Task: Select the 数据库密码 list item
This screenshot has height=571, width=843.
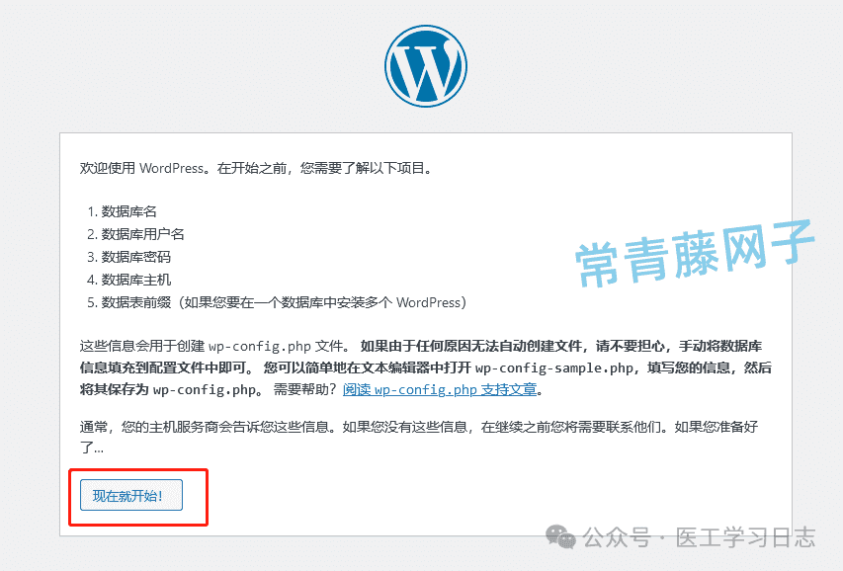Action: point(136,257)
